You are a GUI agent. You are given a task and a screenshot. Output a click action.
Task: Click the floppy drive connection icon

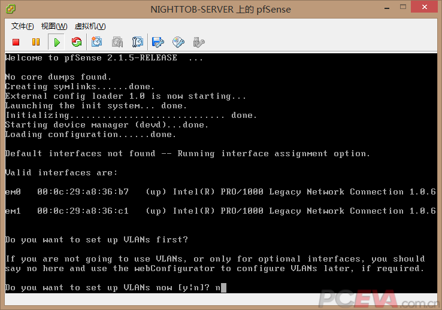158,42
